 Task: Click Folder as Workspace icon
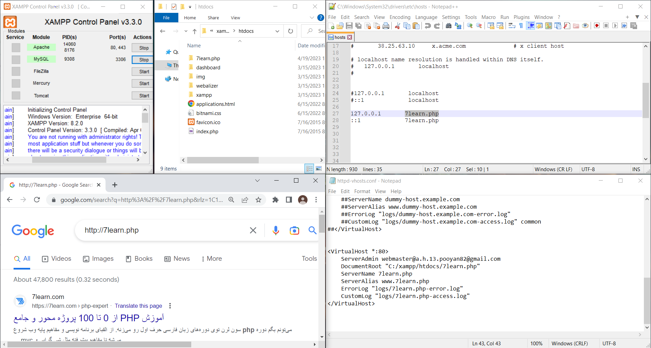(576, 26)
